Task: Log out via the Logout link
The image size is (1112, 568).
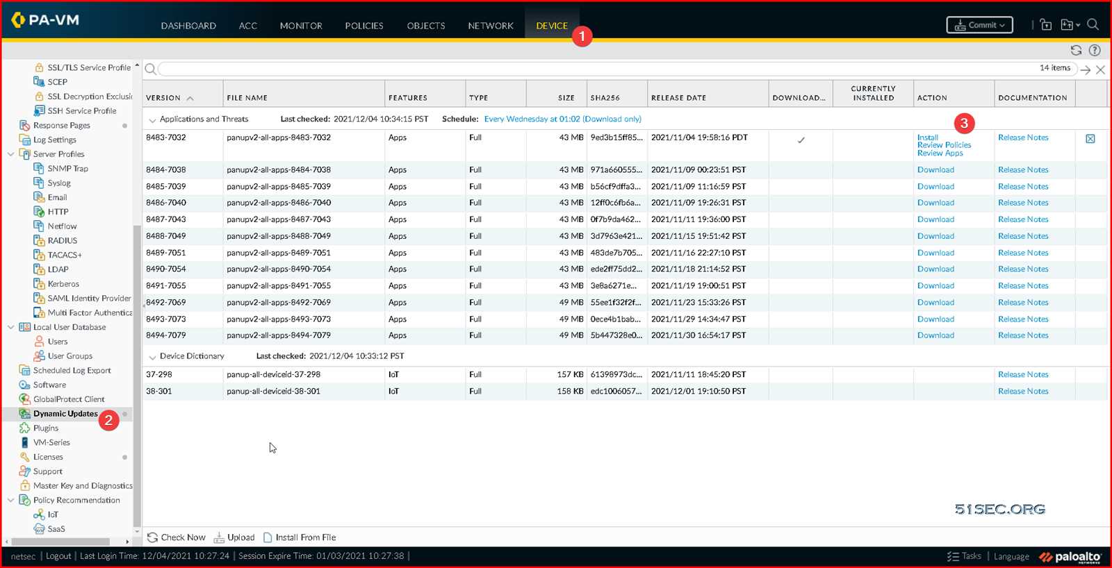Action: tap(58, 556)
